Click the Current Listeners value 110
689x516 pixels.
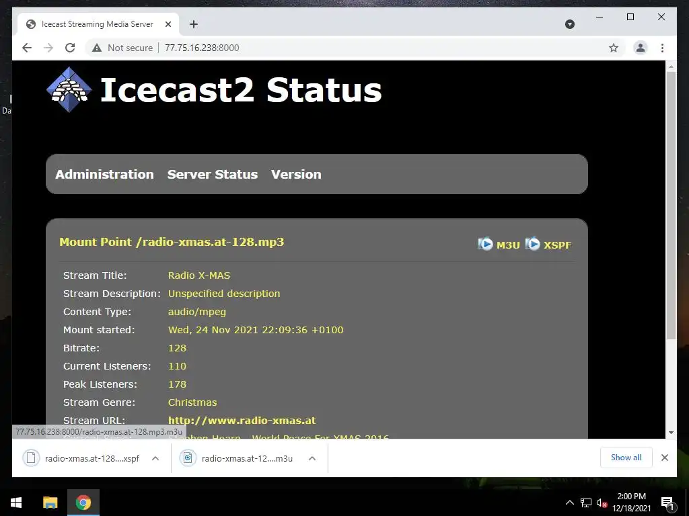177,366
